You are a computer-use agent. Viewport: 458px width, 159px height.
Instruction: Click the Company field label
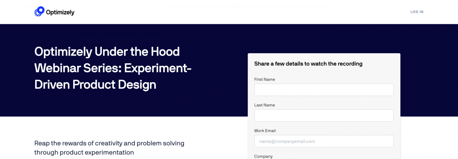263,156
